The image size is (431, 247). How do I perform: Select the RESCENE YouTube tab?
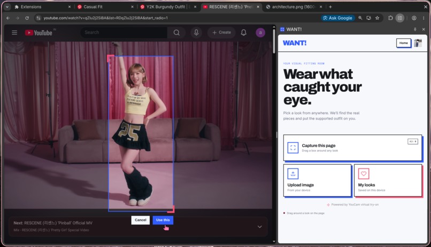pyautogui.click(x=231, y=7)
